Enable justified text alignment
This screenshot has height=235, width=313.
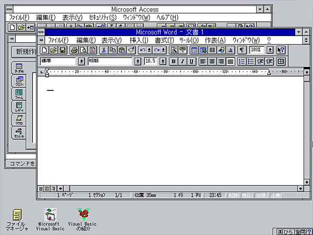pos(230,62)
